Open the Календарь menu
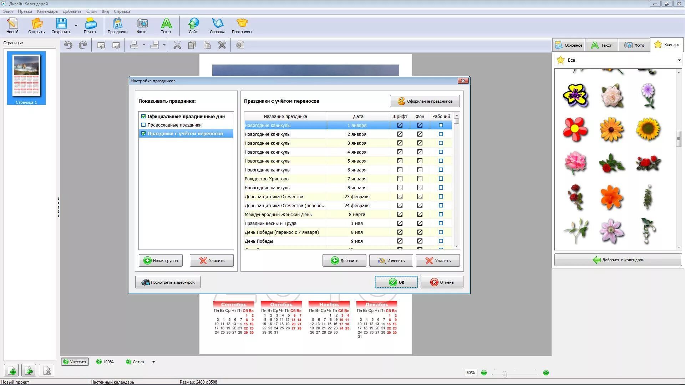Image resolution: width=685 pixels, height=385 pixels. (47, 11)
